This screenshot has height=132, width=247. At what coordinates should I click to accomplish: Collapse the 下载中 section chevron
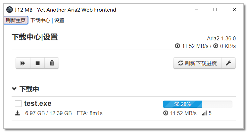point(14,89)
